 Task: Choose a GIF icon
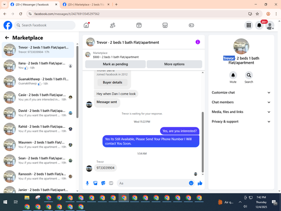coord(111,183)
